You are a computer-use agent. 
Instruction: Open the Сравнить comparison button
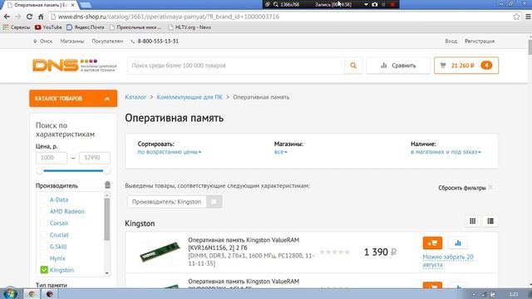pos(398,66)
